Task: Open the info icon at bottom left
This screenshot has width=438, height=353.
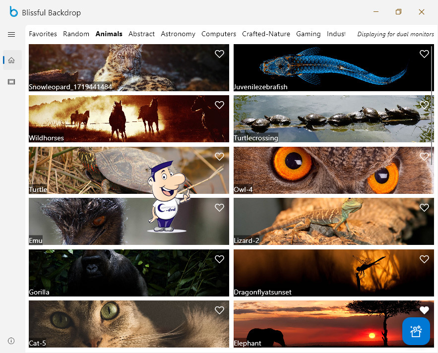Action: (x=11, y=341)
